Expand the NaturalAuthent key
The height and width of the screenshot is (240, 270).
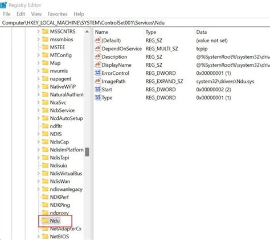click(38, 95)
